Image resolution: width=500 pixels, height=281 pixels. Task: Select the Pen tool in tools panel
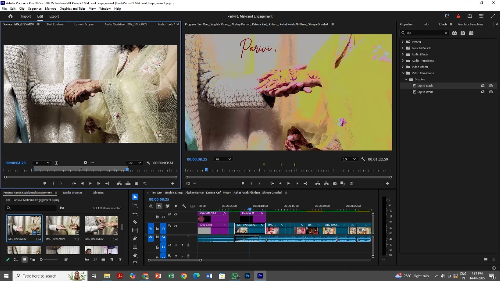tap(135, 238)
